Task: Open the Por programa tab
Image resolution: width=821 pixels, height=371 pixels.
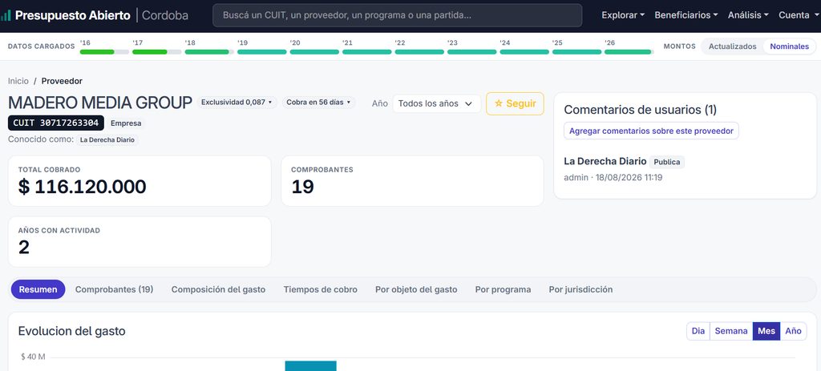Action: coord(504,289)
